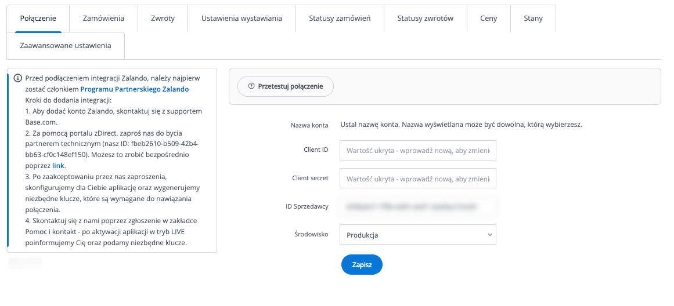Click the ID Sprzedawcy field
This screenshot has height=306, width=674.
tap(417, 206)
